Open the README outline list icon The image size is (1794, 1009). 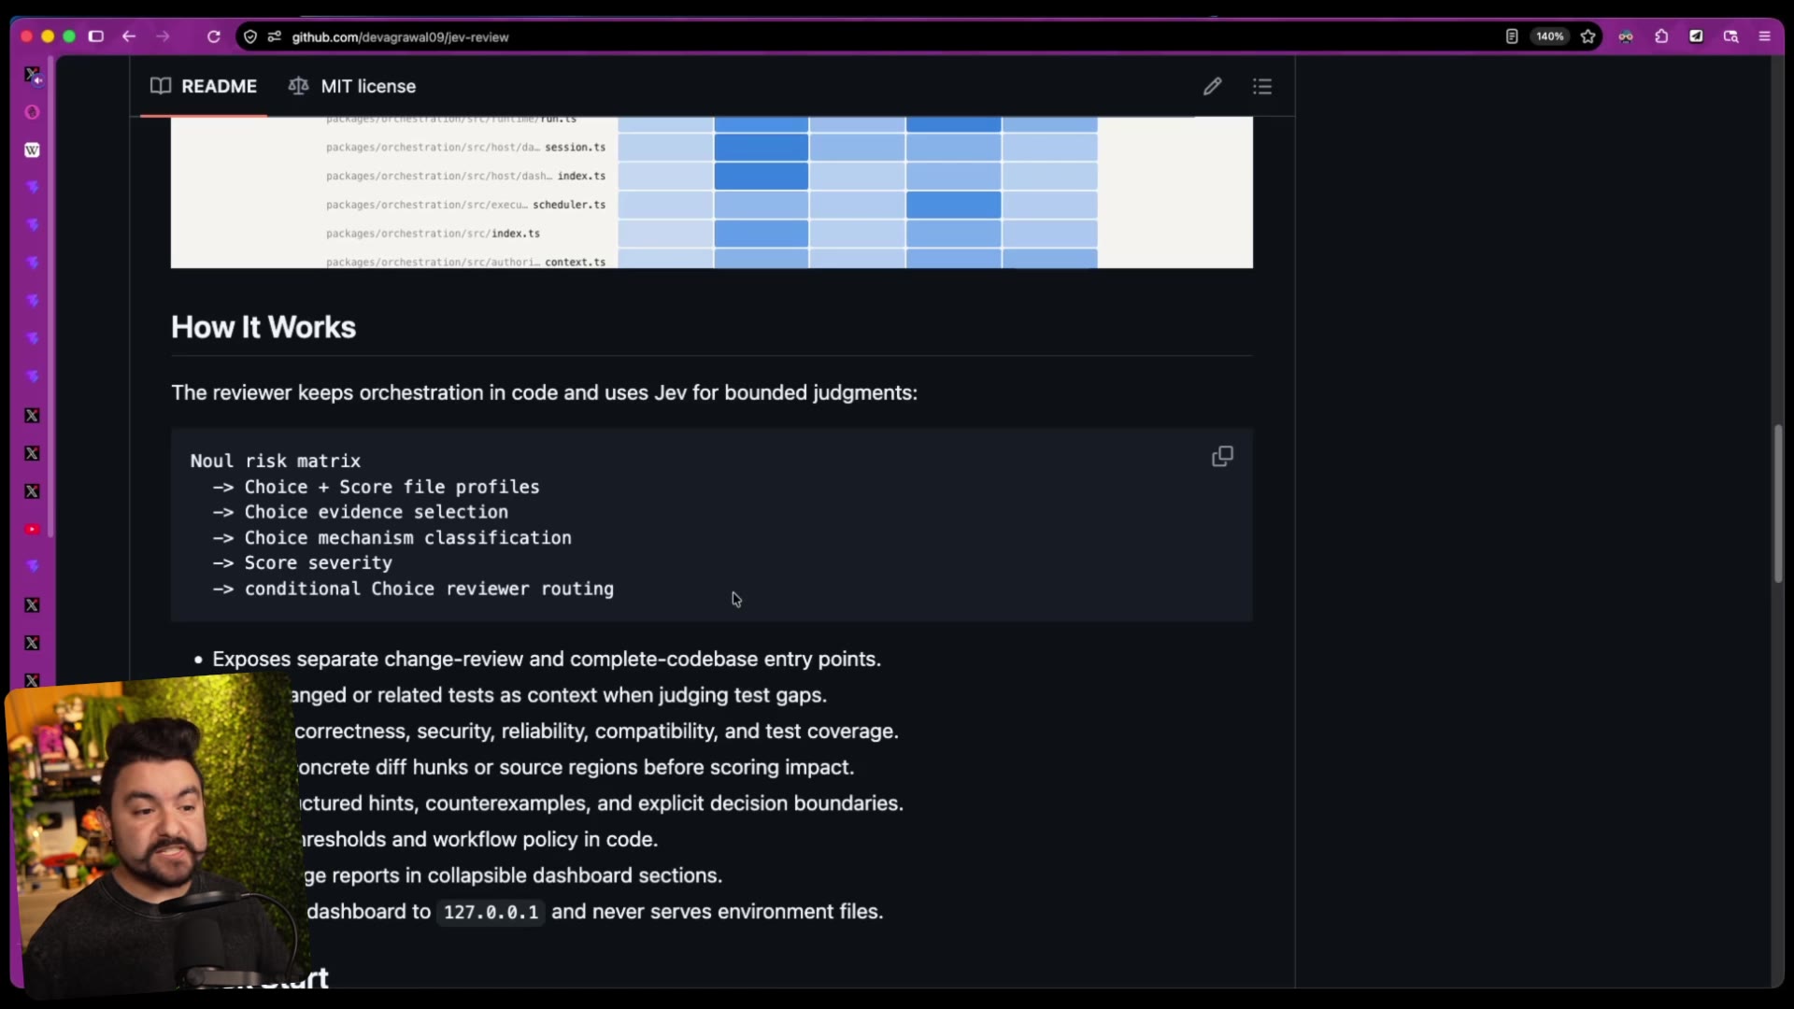[x=1262, y=86]
